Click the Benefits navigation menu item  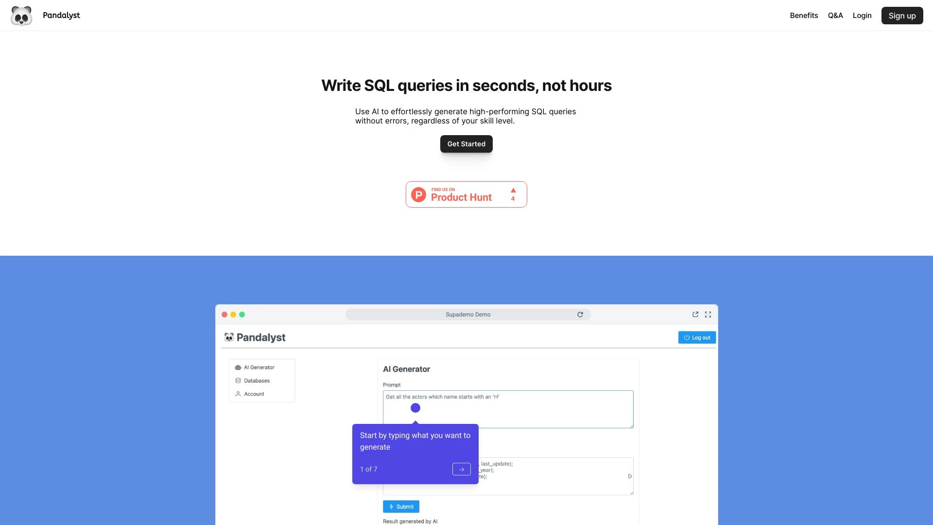pos(804,16)
